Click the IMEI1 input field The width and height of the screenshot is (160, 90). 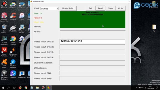tap(92, 41)
